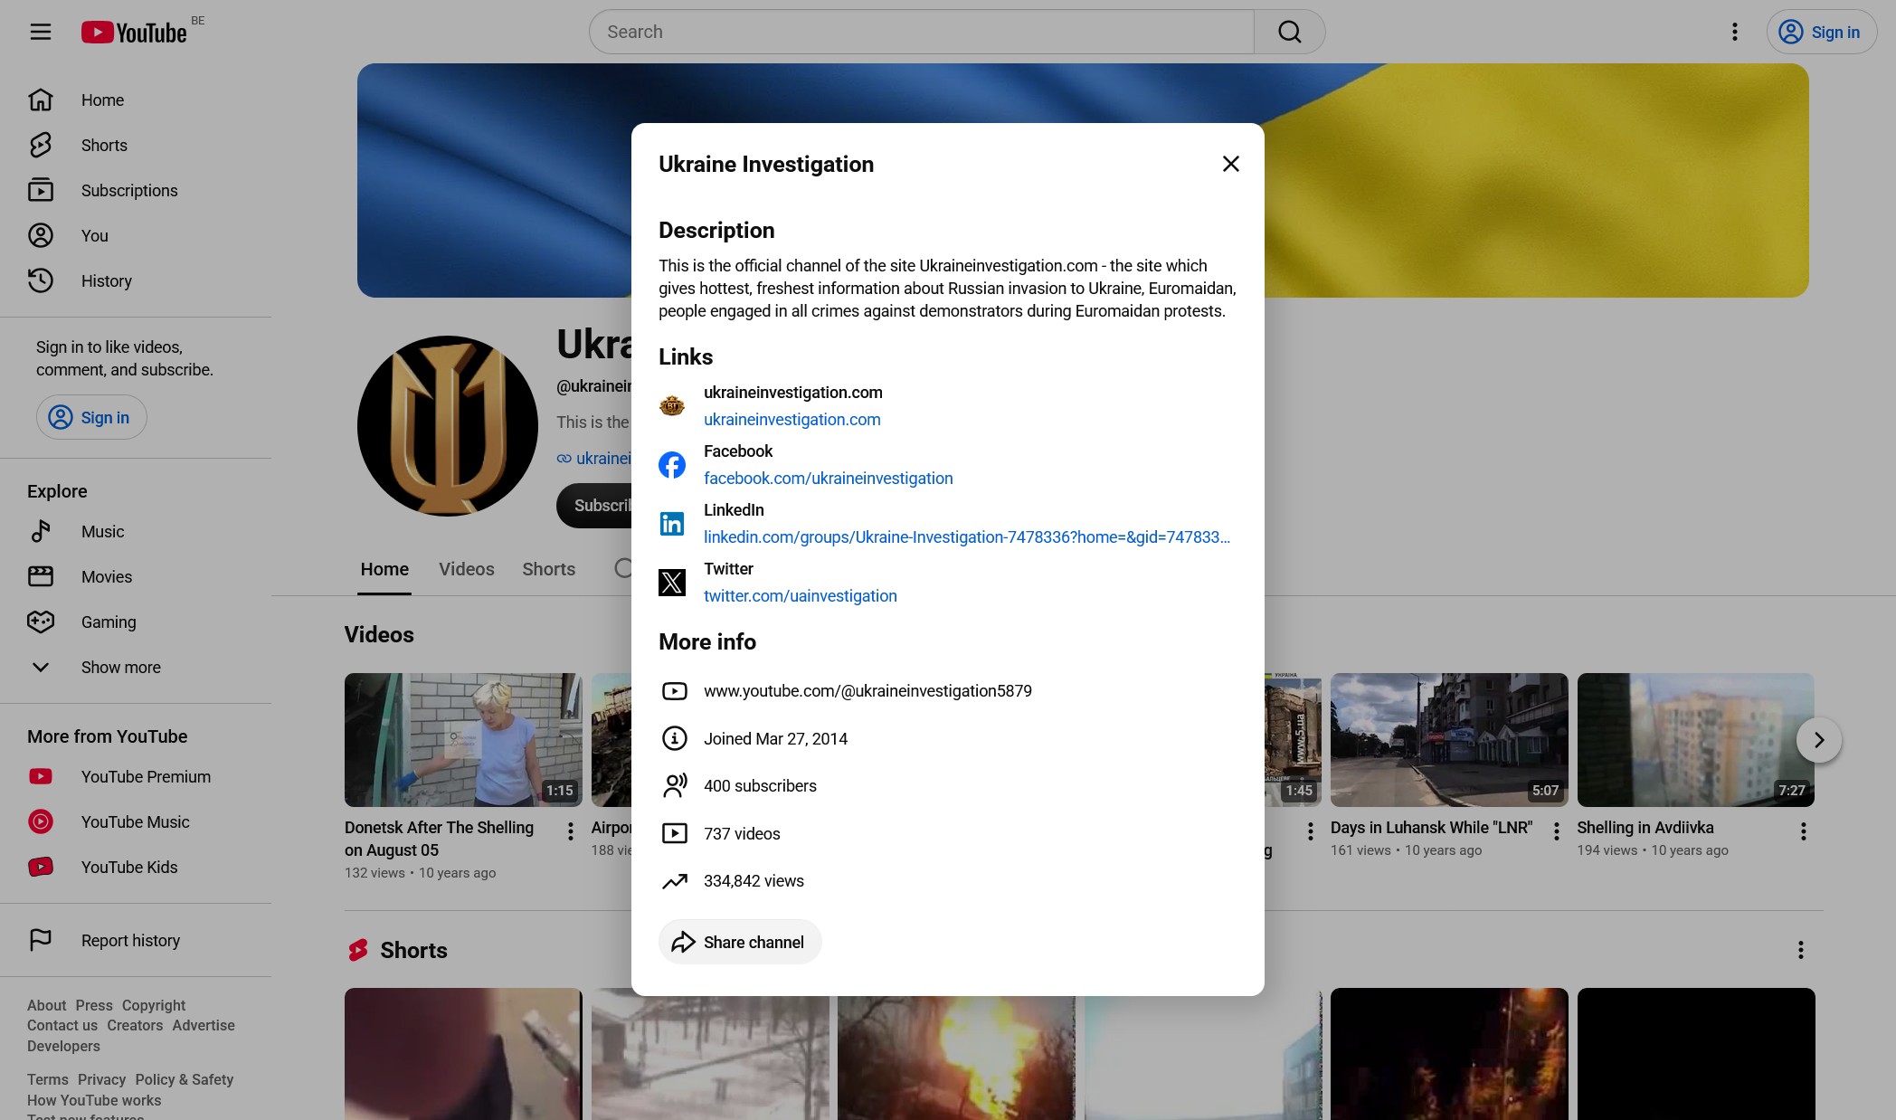Screen dimensions: 1896x1120
Task: Click the channel URL text in More info
Action: pyautogui.click(x=867, y=691)
